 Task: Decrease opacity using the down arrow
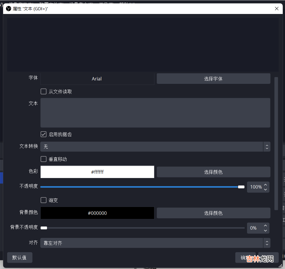[266, 189]
